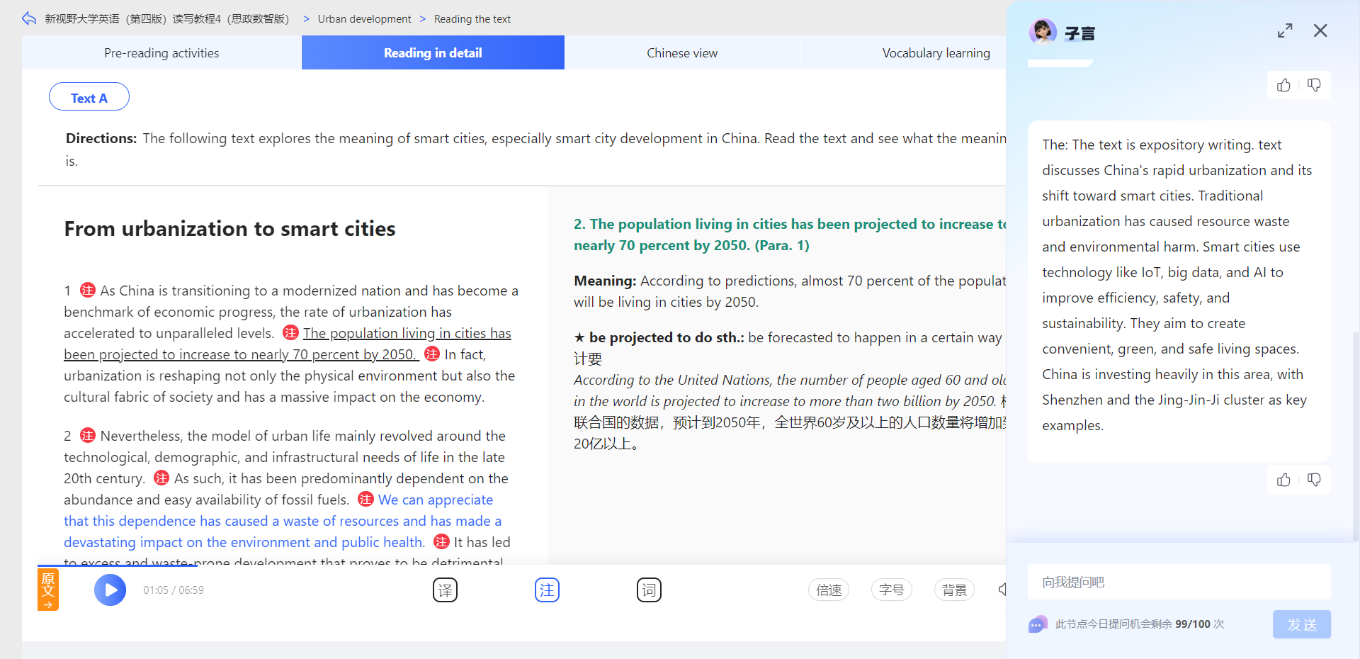The height and width of the screenshot is (659, 1360).
Task: Toggle the 词 vocabulary button
Action: pyautogui.click(x=649, y=590)
